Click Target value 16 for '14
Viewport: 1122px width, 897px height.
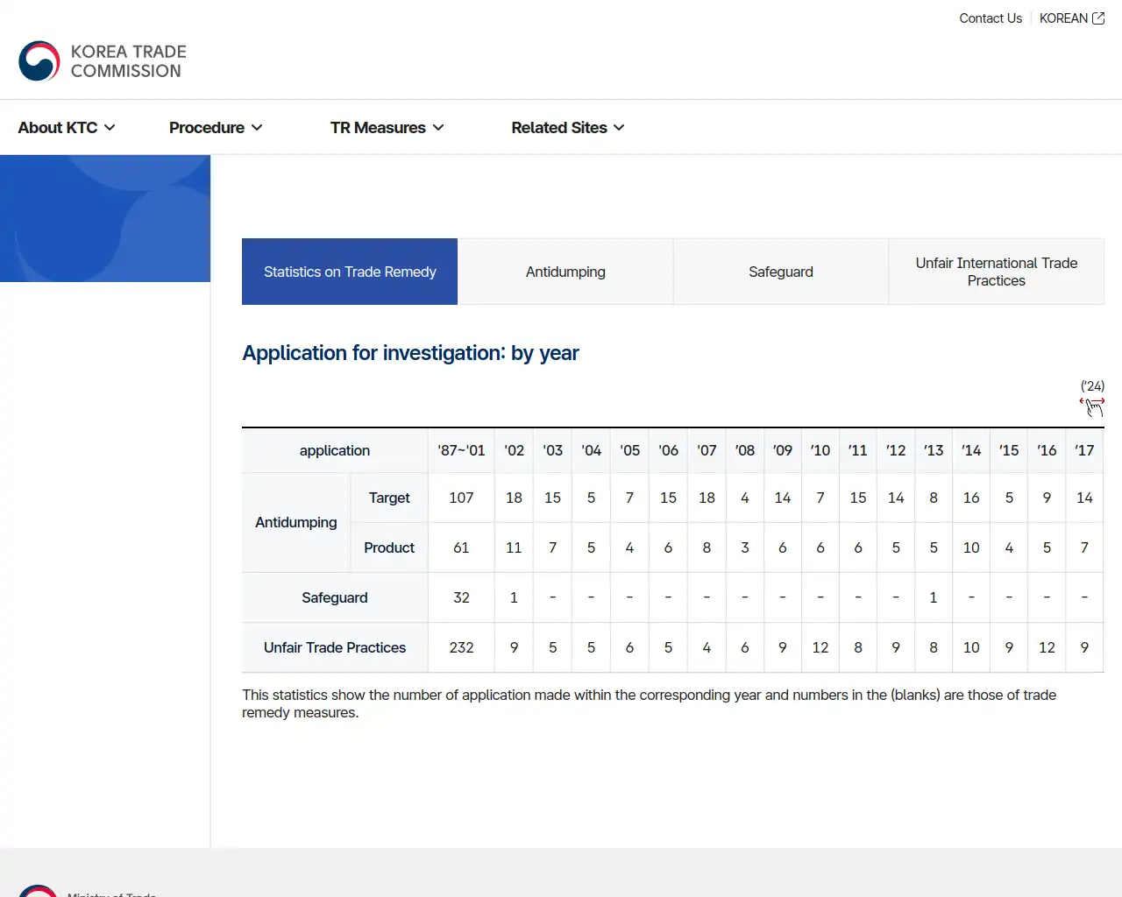tap(971, 498)
